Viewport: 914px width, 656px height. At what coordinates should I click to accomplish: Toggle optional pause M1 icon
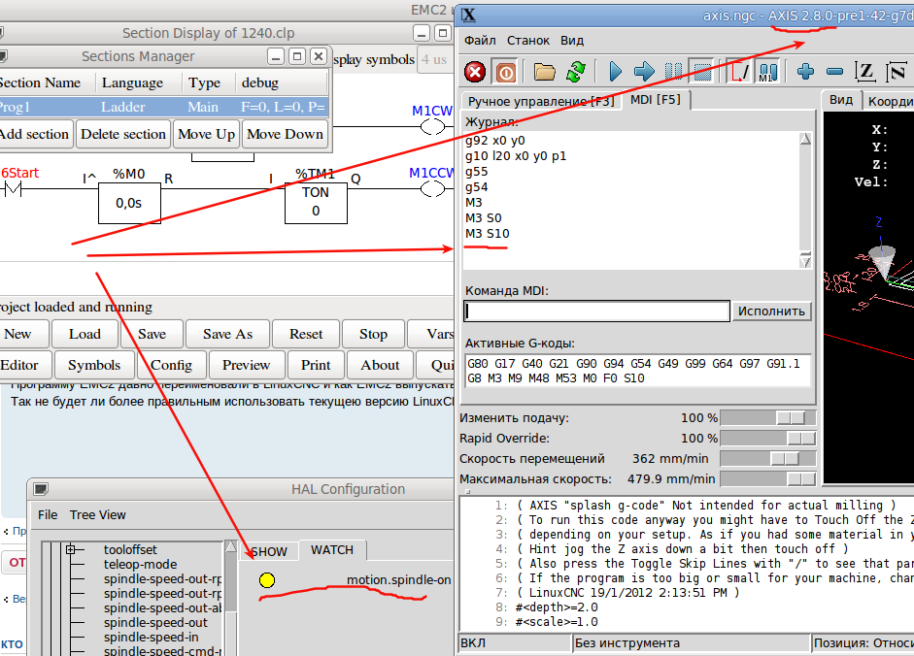[767, 72]
